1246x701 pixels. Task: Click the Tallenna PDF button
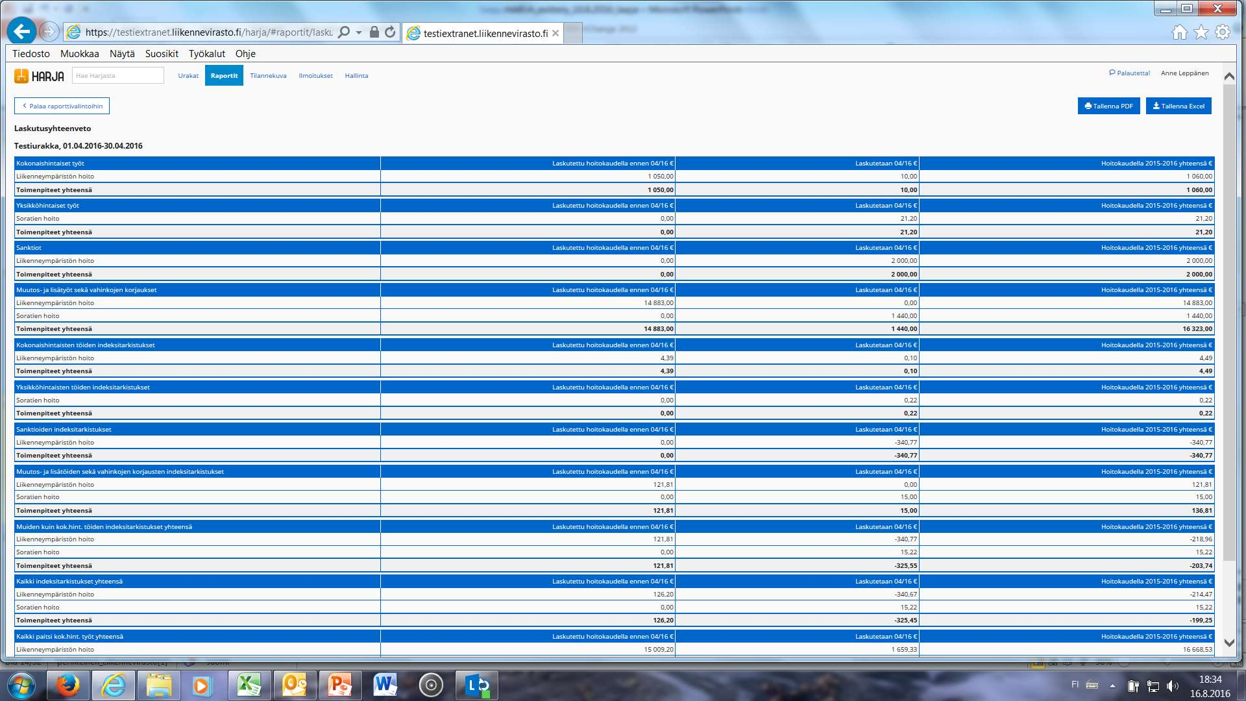pos(1108,105)
